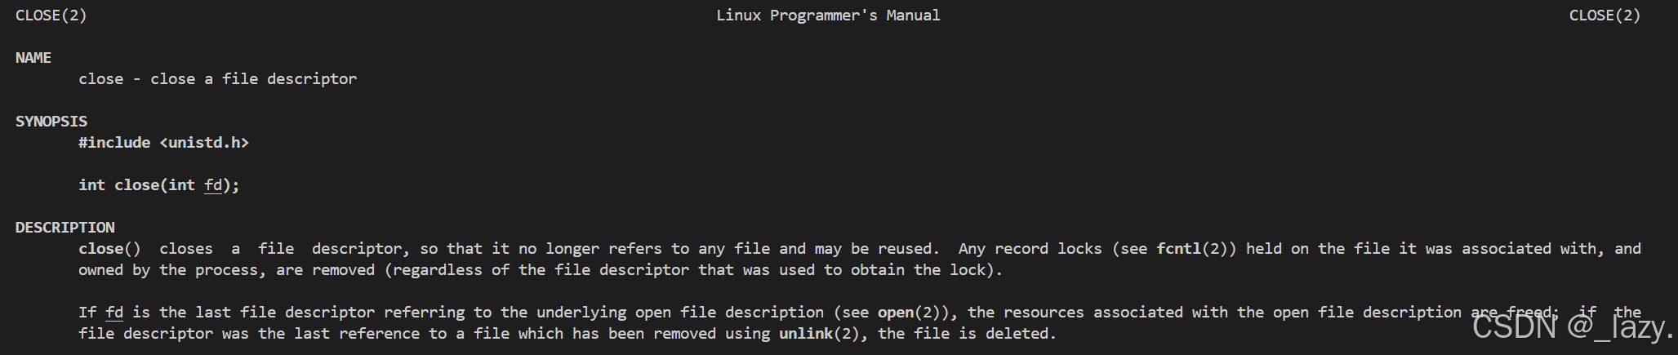Click the #include <unistd.h> line

click(163, 143)
